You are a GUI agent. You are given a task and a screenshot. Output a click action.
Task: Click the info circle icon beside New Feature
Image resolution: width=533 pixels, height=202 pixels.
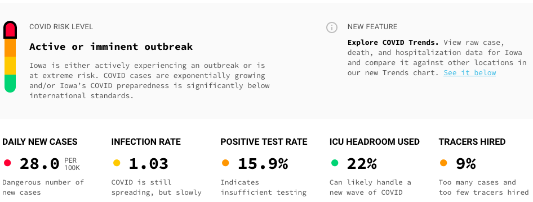[332, 27]
